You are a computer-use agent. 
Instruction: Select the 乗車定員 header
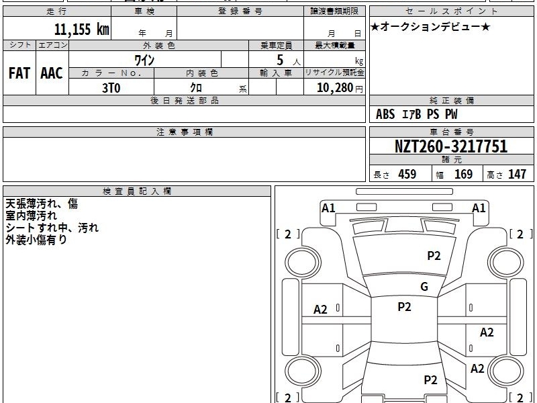click(x=276, y=45)
